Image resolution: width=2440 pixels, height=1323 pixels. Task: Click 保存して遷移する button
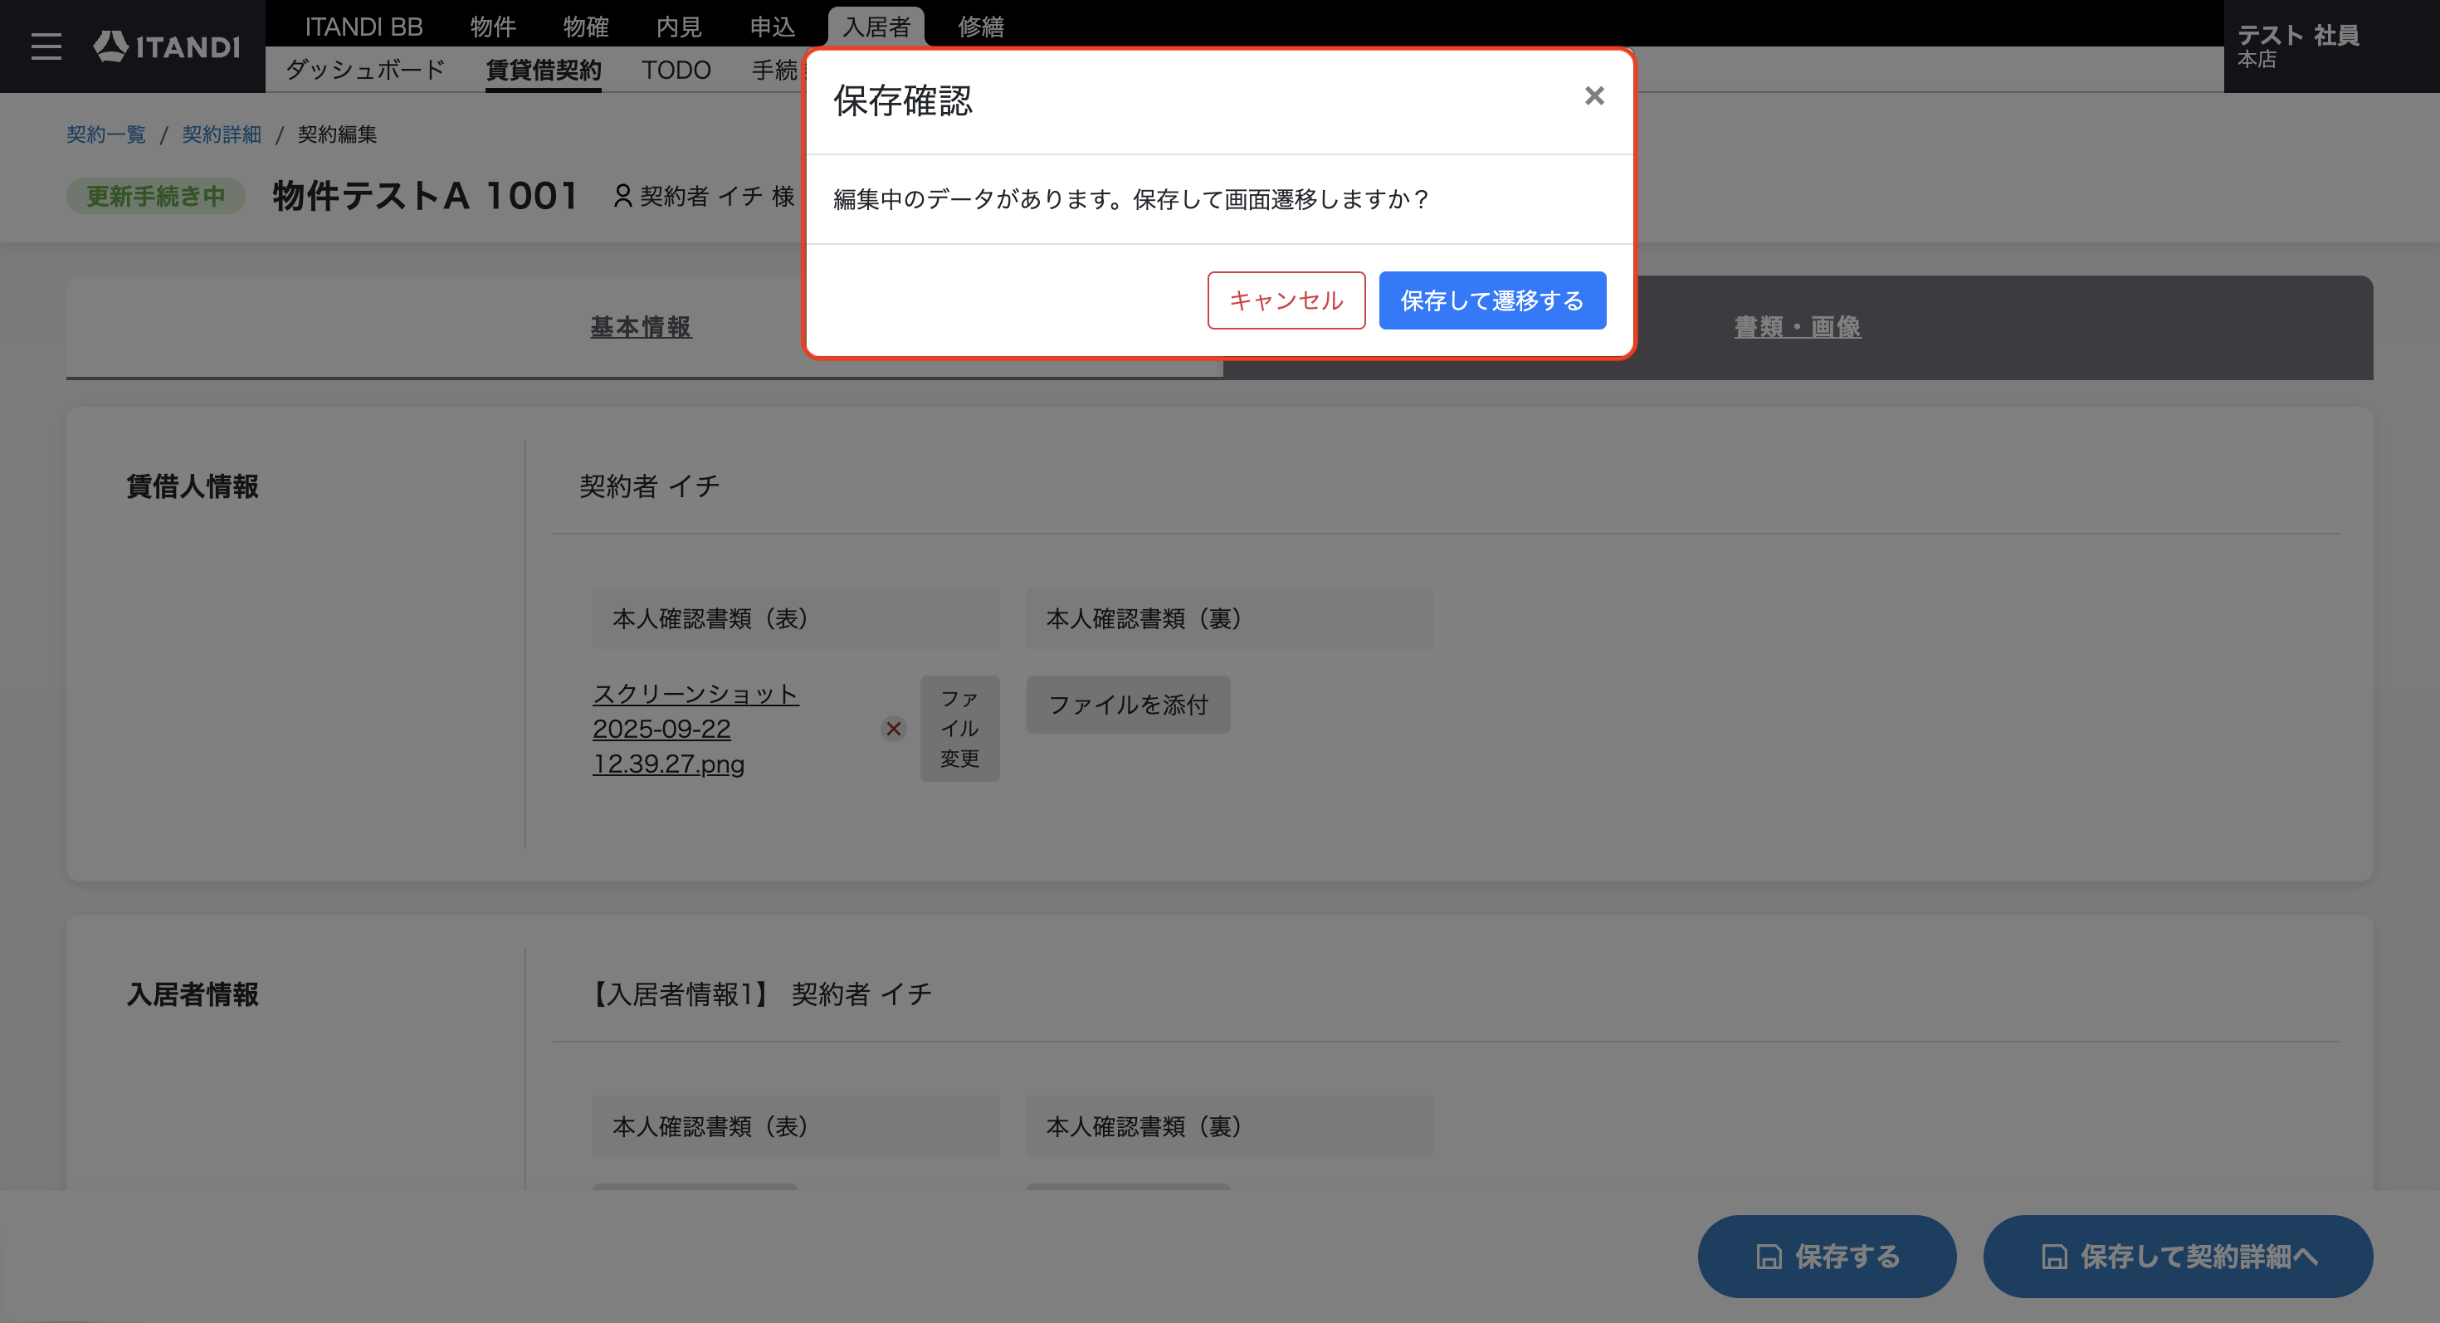point(1492,300)
